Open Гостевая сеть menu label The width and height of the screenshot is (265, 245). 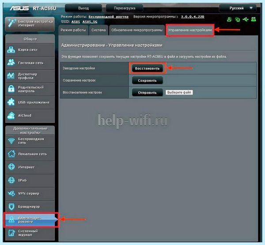click(31, 63)
